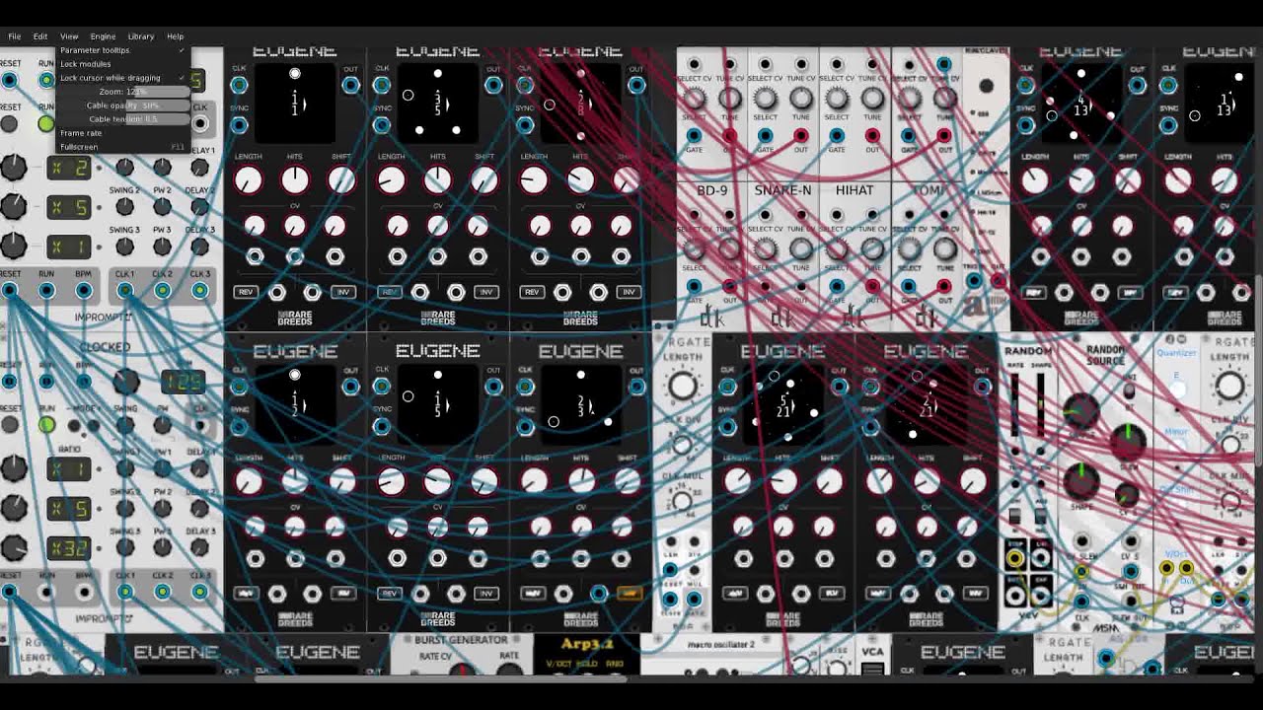Click SHAPE slider on VCV Random module

(x=1039, y=407)
